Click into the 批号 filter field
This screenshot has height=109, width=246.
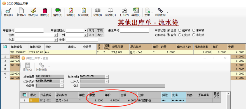[x=82, y=40]
